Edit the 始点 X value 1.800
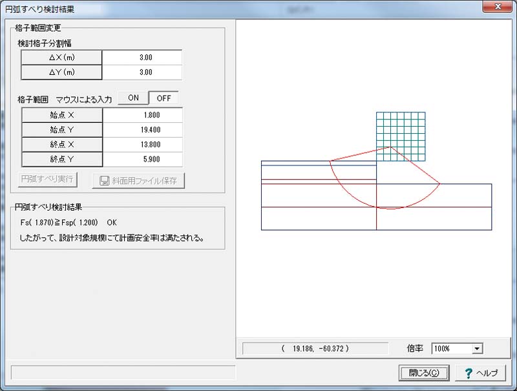Screen dimensions: 517x391 [x=142, y=115]
